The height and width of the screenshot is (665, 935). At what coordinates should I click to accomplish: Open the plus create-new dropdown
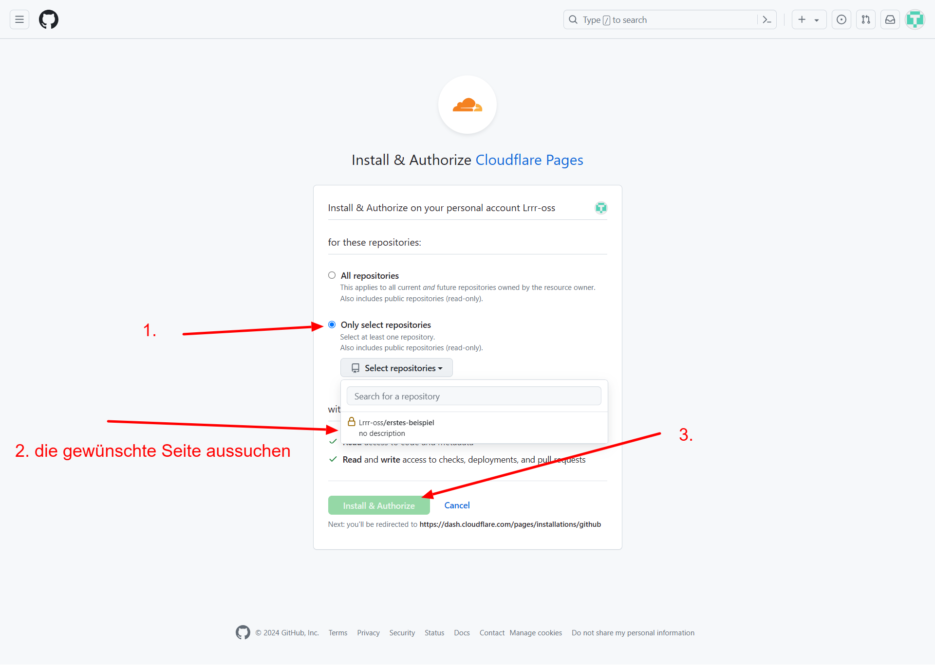tap(808, 19)
